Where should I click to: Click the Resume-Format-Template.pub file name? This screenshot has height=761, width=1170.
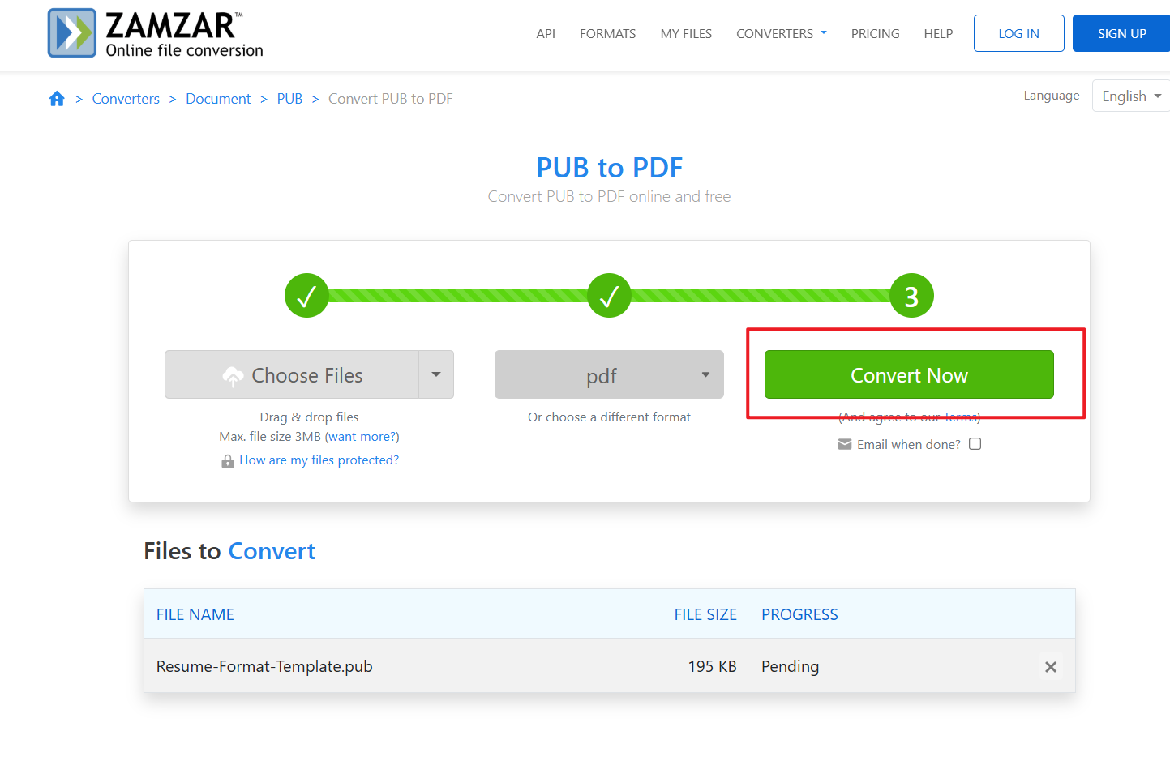pyautogui.click(x=264, y=666)
